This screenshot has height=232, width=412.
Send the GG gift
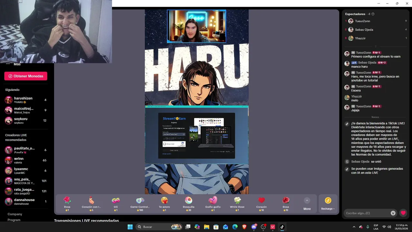pos(116,204)
